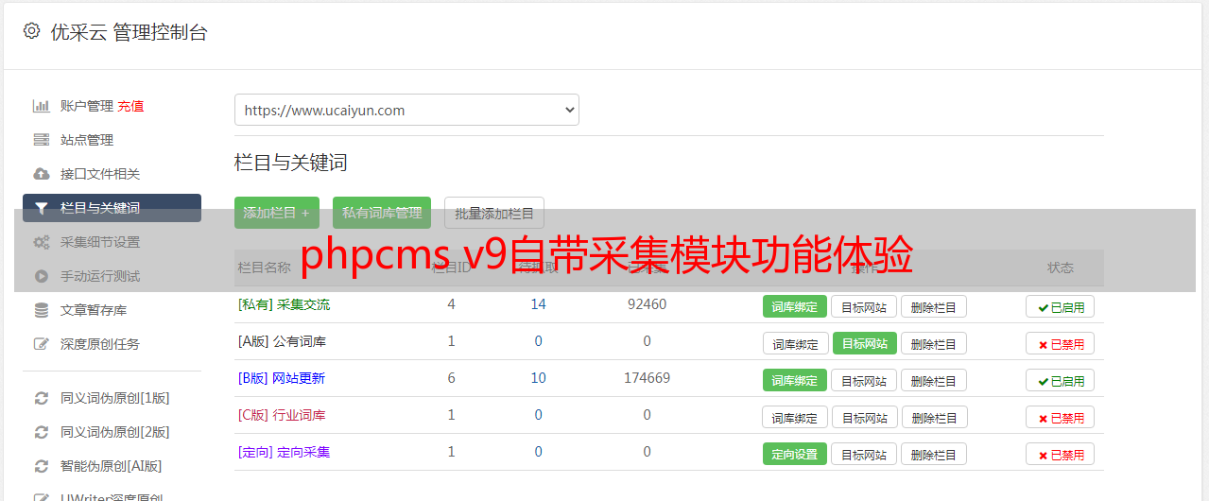Click the funnel icon for 栏目与关键词

click(x=41, y=208)
